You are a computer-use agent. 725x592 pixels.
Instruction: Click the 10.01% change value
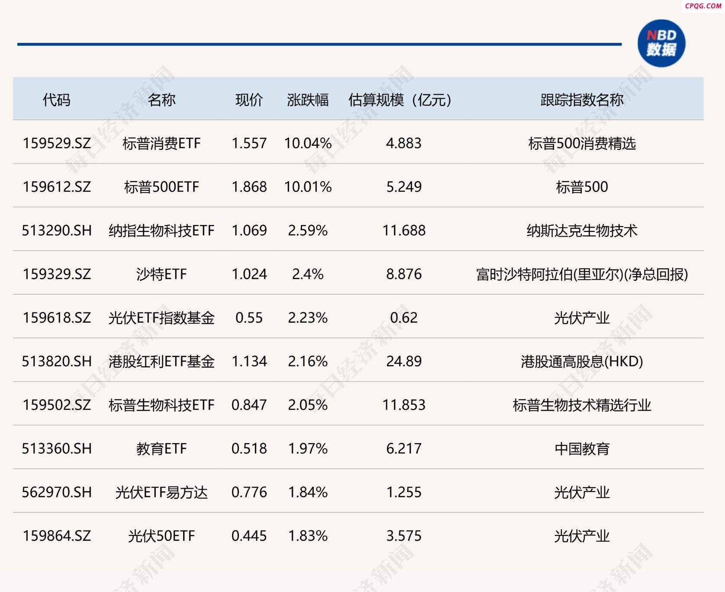308,187
